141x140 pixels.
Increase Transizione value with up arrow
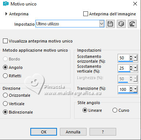(x=131, y=88)
